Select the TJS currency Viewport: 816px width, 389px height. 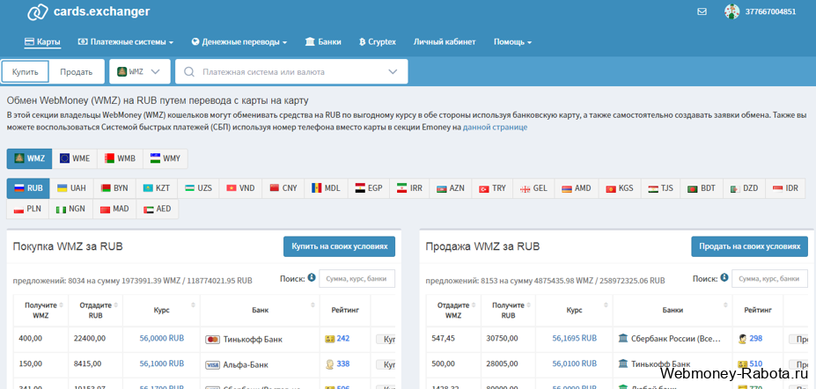coord(661,188)
